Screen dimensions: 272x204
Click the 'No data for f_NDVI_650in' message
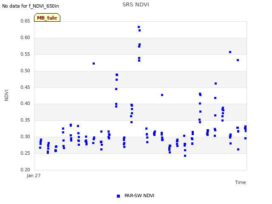click(x=31, y=6)
